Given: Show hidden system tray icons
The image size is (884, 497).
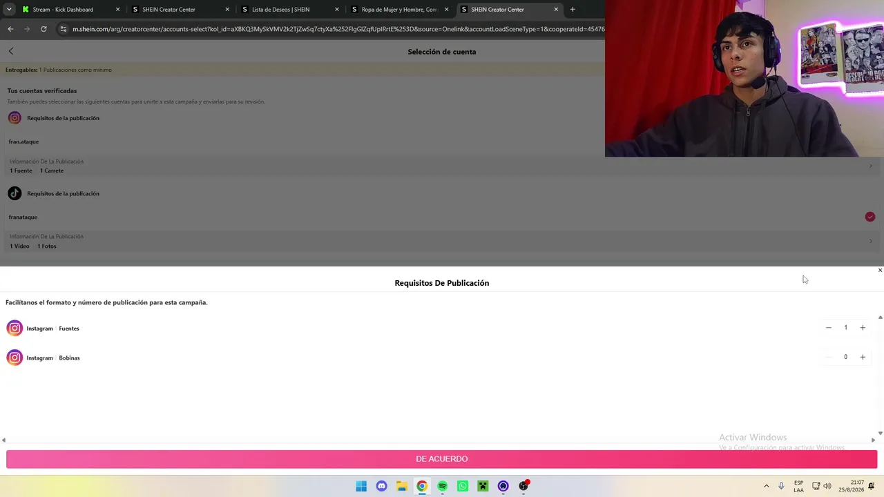Looking at the screenshot, I should point(766,486).
